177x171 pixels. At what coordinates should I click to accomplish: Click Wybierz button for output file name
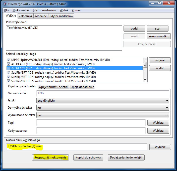coord(160,147)
